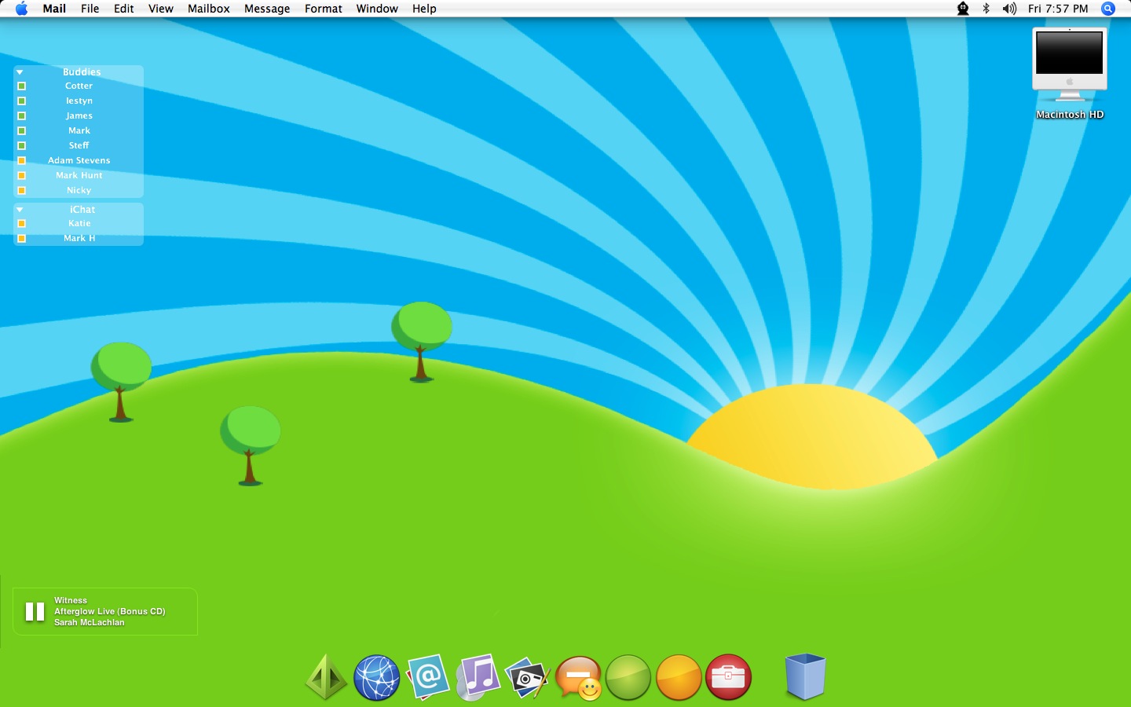Screen dimensions: 1131x707
Task: Open the File menu
Action: click(x=90, y=9)
